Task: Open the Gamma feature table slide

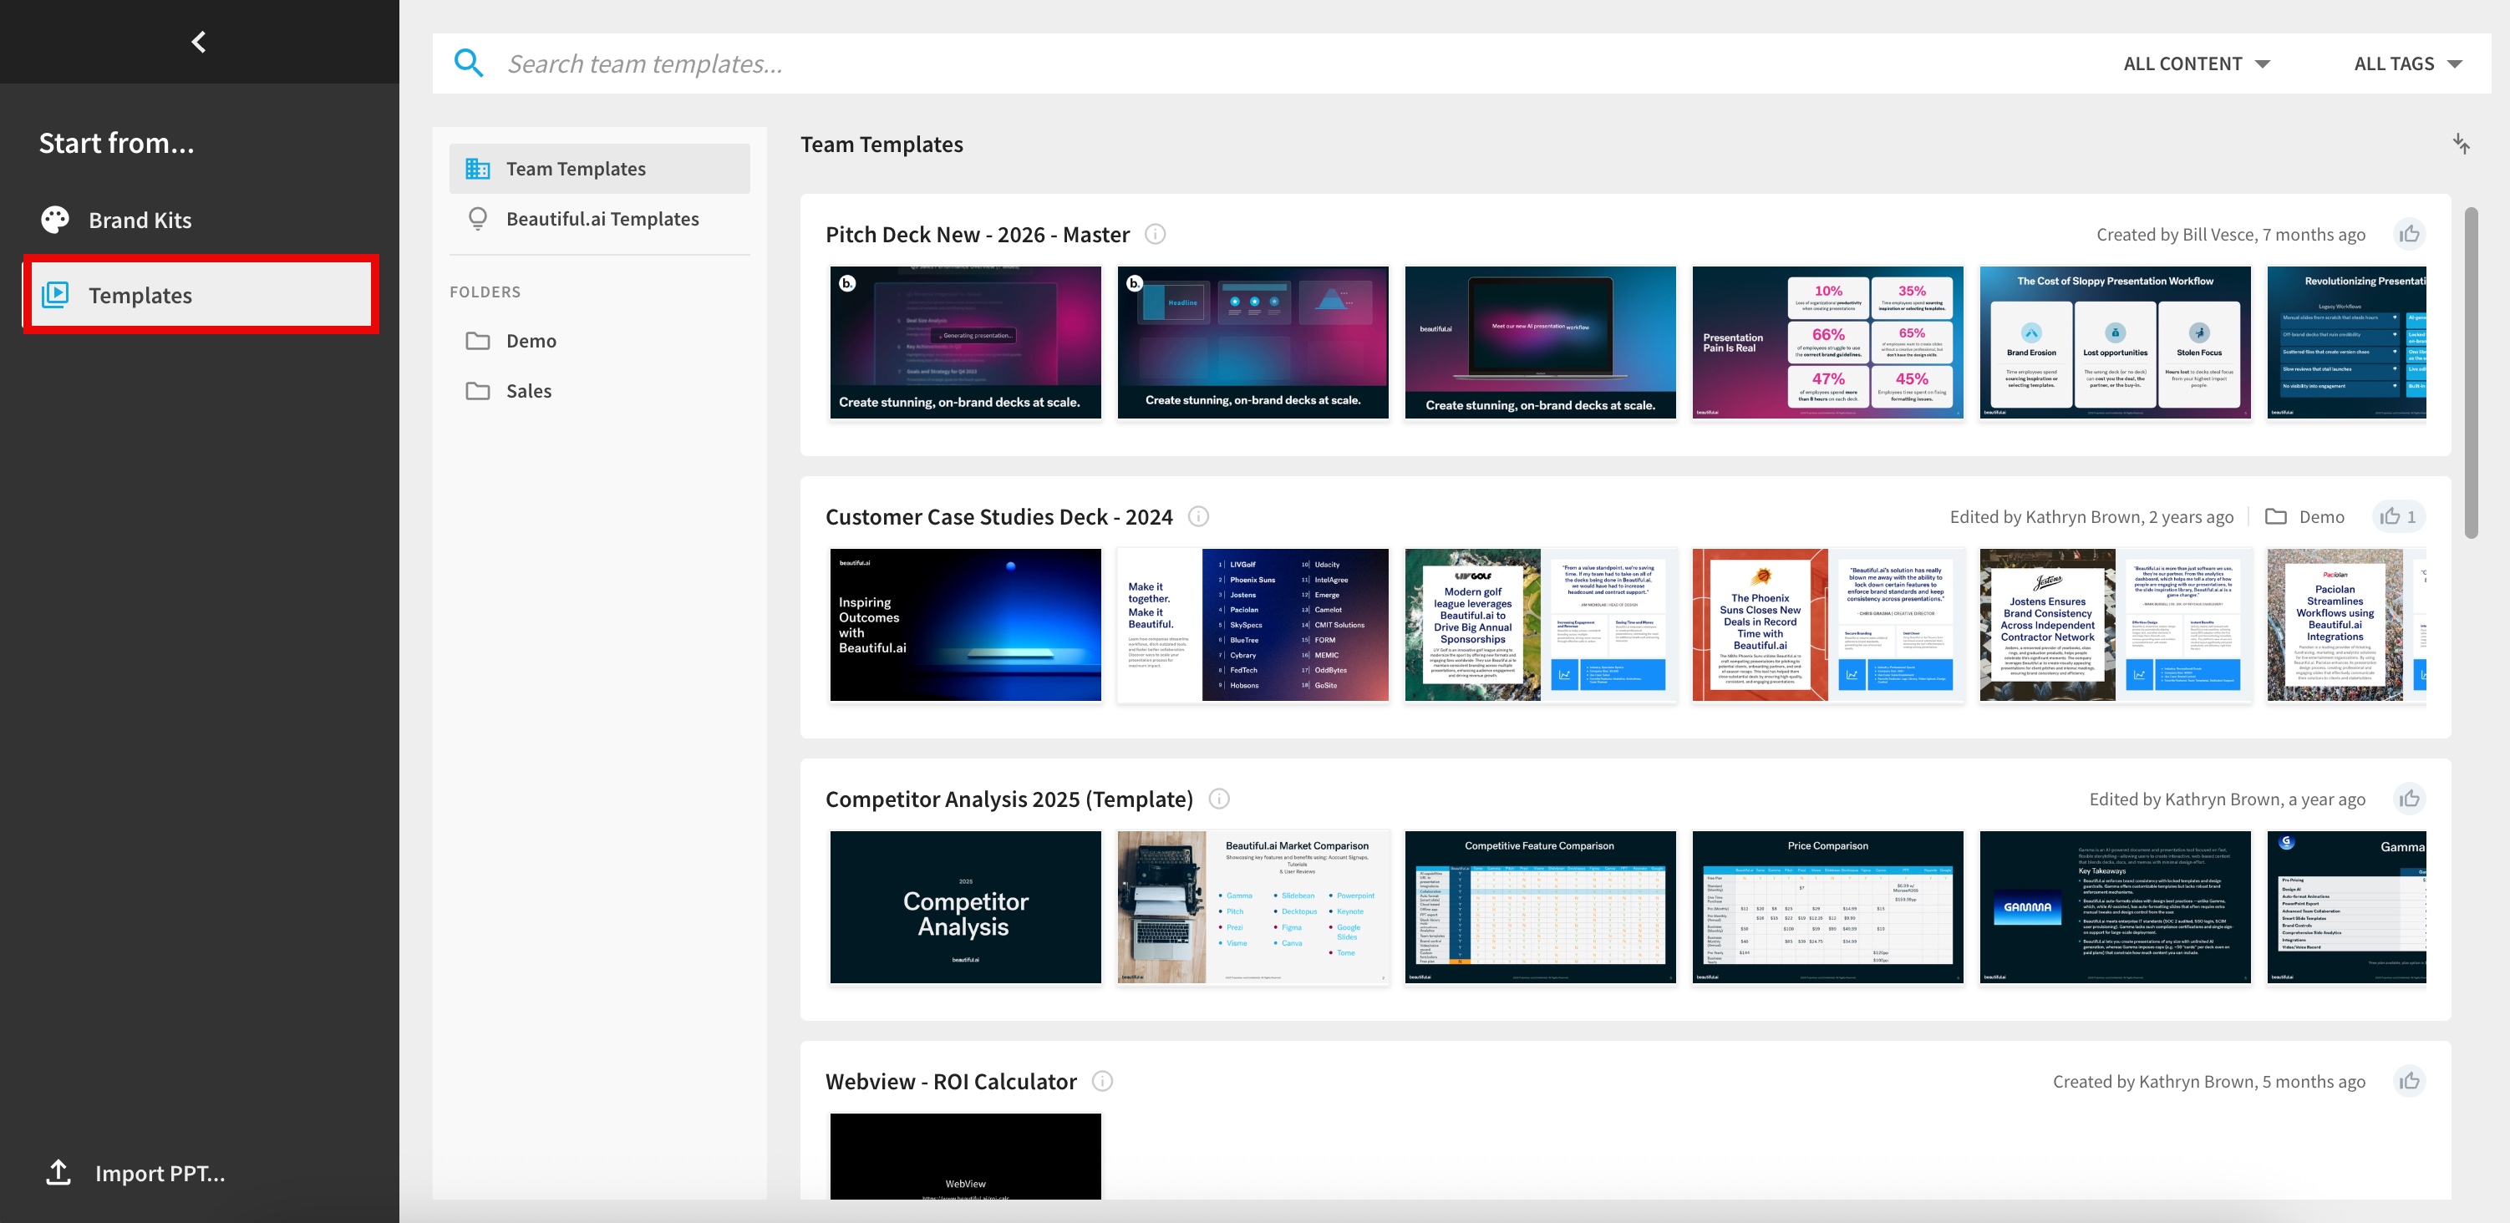Action: pyautogui.click(x=2346, y=907)
